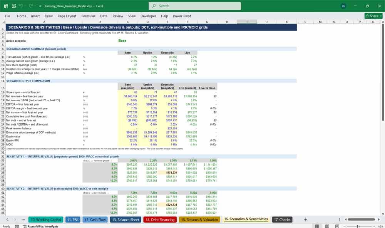Click Upside net revenue $2,210,747 cell
The image size is (385, 228).
(148, 96)
